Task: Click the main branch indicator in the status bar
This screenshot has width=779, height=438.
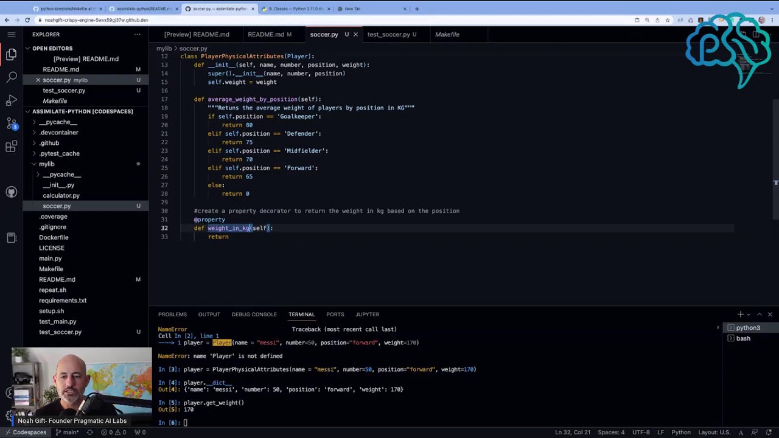Action: (x=67, y=433)
